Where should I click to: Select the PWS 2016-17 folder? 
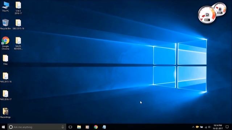pyautogui.click(x=5, y=95)
